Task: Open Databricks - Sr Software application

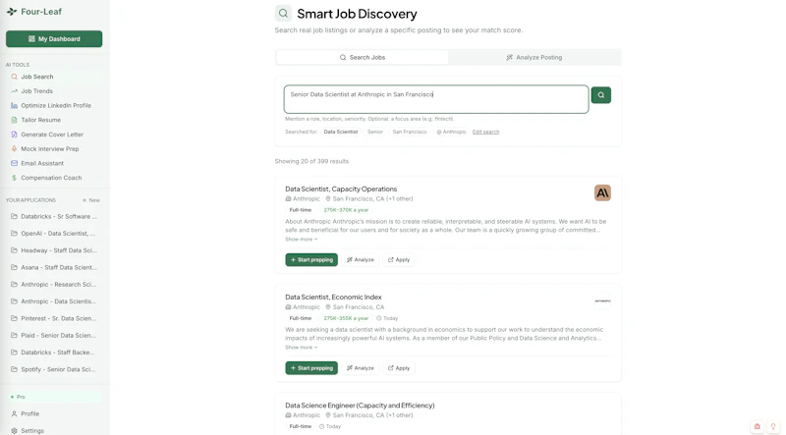Action: click(54, 216)
